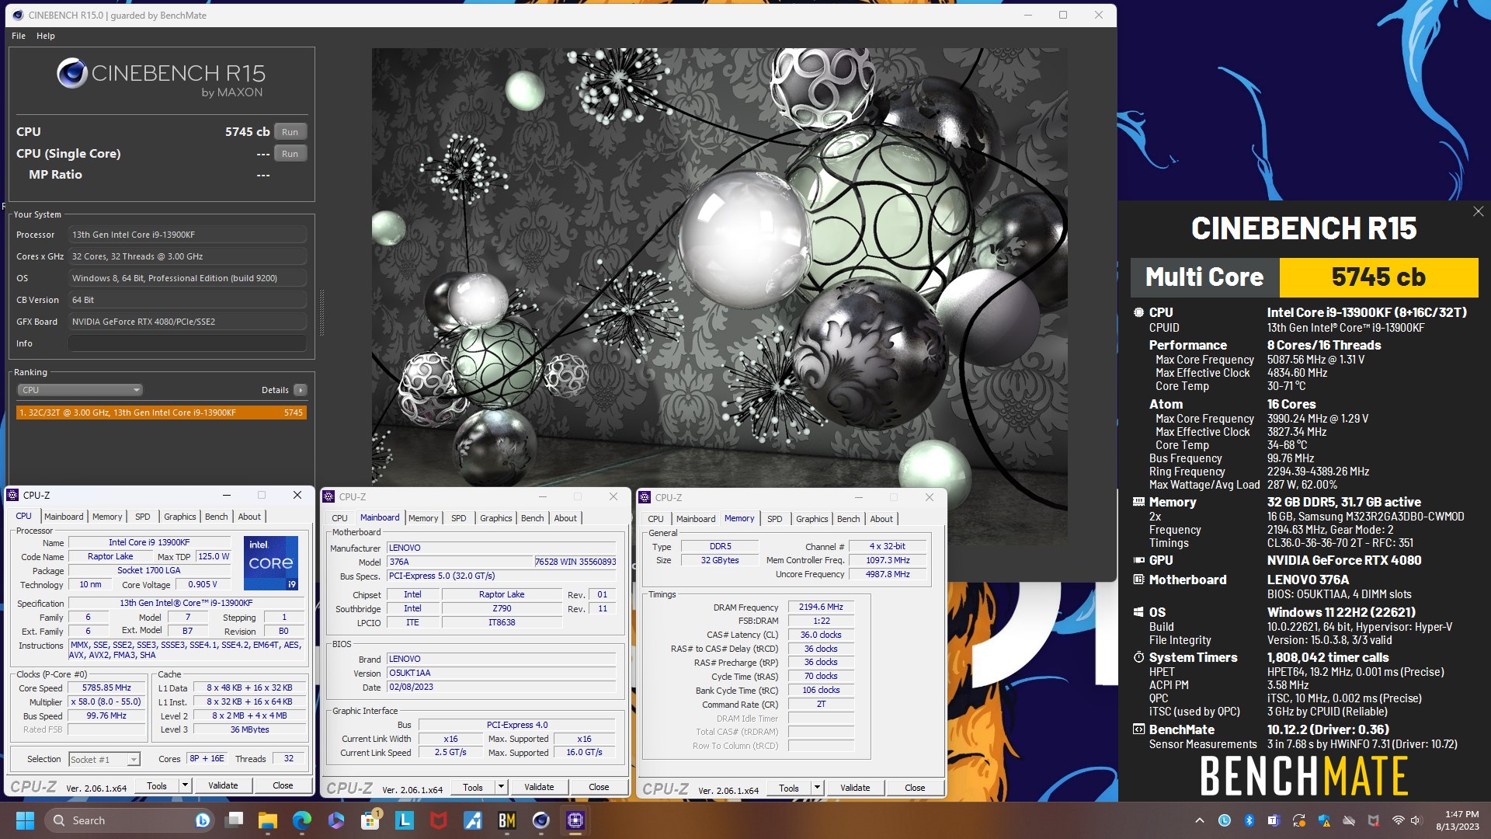
Task: Close the BenchMate Cinebench R15 result overlay
Action: point(1478,211)
